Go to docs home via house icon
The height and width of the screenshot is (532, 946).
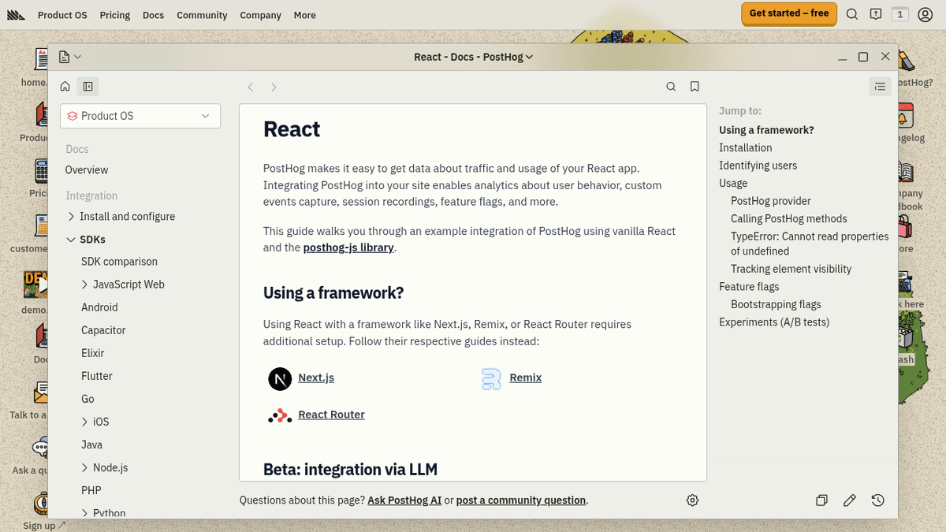(65, 87)
